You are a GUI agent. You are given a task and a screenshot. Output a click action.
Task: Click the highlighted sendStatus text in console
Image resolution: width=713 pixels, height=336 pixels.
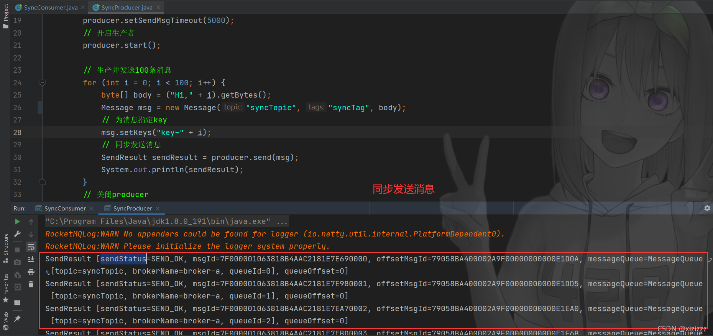pos(123,259)
